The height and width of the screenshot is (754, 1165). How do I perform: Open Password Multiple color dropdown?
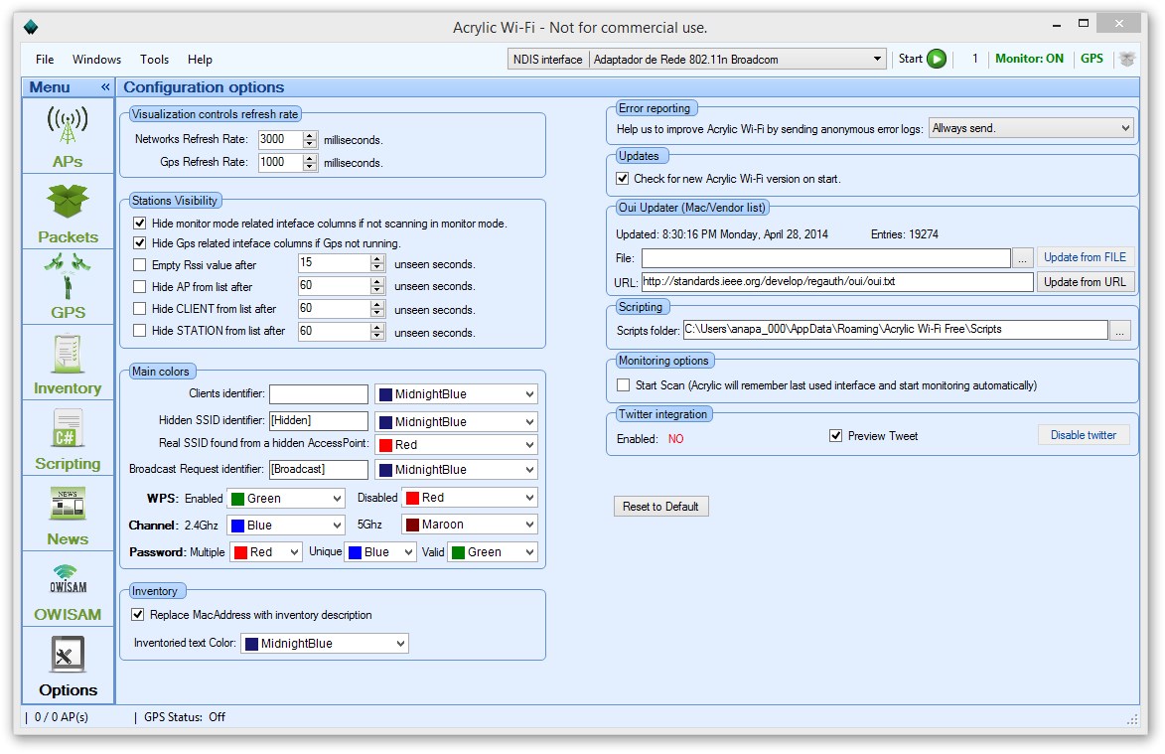(266, 552)
